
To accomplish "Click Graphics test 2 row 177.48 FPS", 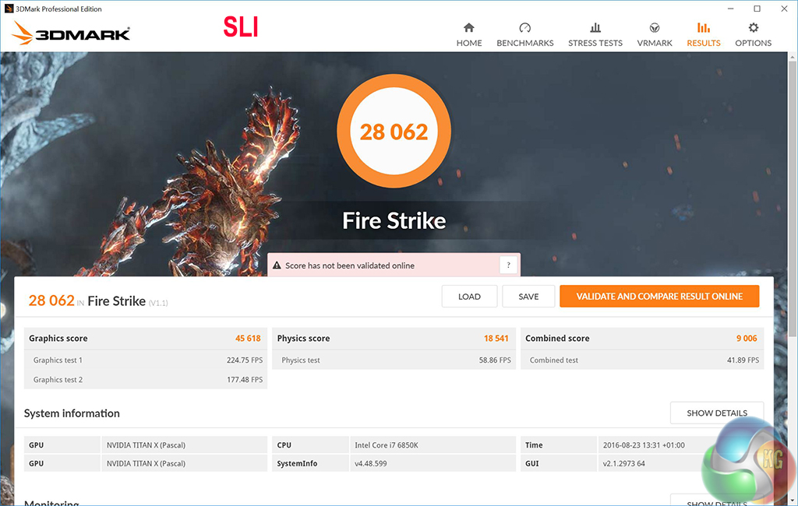I will point(146,379).
